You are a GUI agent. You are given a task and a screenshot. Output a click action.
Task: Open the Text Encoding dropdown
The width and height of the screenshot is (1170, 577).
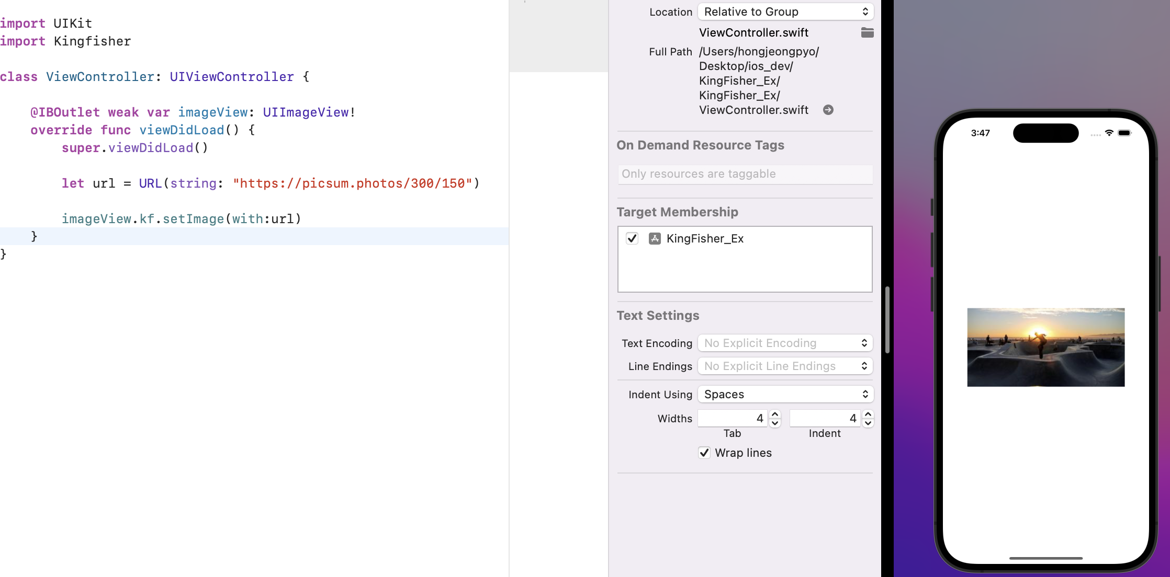(x=785, y=343)
